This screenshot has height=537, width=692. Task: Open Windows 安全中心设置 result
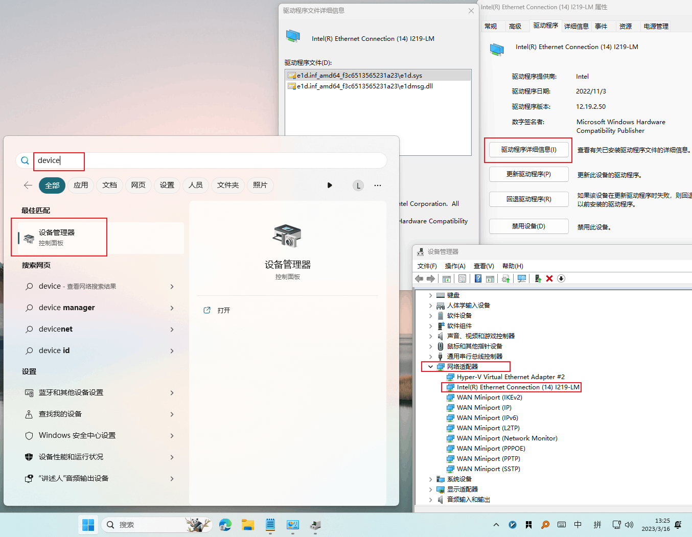click(101, 435)
